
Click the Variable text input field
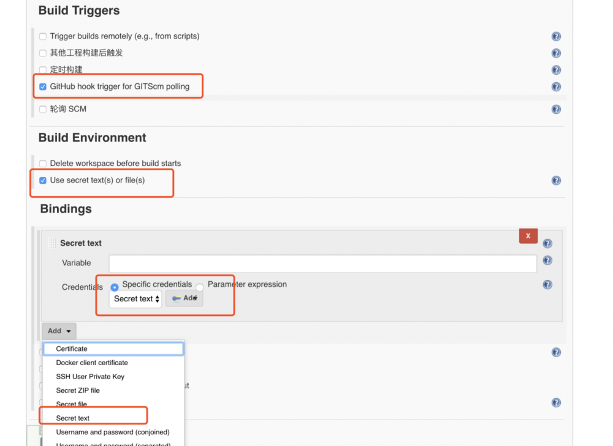click(322, 264)
